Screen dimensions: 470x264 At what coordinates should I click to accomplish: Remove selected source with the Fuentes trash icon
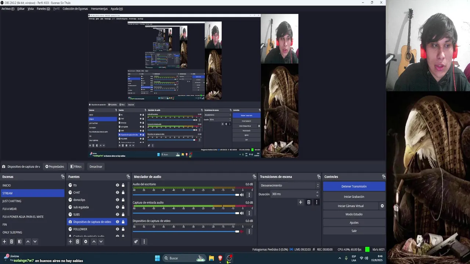coord(77,242)
